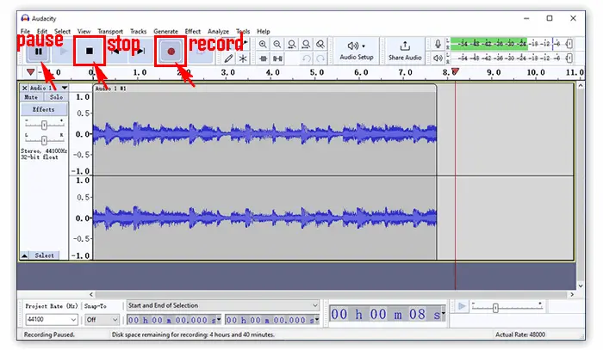This screenshot has height=350, width=603.
Task: Click the grayed-out Play button
Action: tap(64, 51)
